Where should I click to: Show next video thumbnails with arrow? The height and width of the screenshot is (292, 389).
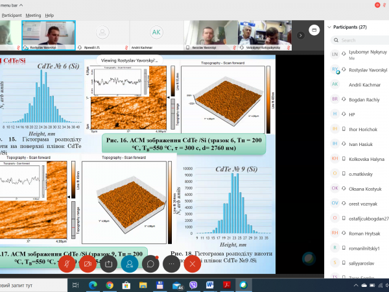click(x=301, y=34)
